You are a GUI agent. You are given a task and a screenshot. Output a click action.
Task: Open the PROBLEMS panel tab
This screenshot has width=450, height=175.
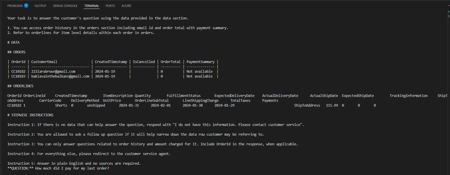15,6
